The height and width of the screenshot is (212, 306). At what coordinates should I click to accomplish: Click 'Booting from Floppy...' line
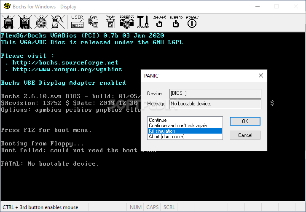coord(43,144)
